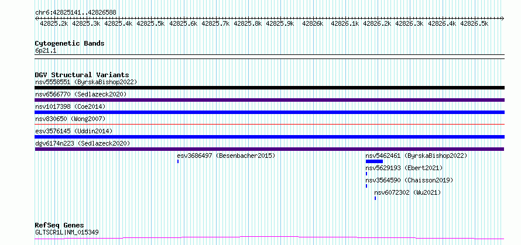Click the nsv1017398 (Coe2014) blue bar
Viewport: 521px width, 245px height.
[269, 112]
